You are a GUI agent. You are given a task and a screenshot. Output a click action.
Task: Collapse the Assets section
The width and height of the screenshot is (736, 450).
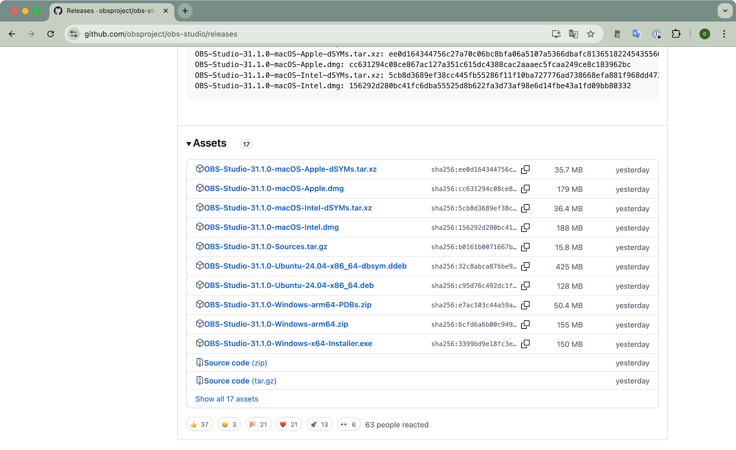(206, 143)
